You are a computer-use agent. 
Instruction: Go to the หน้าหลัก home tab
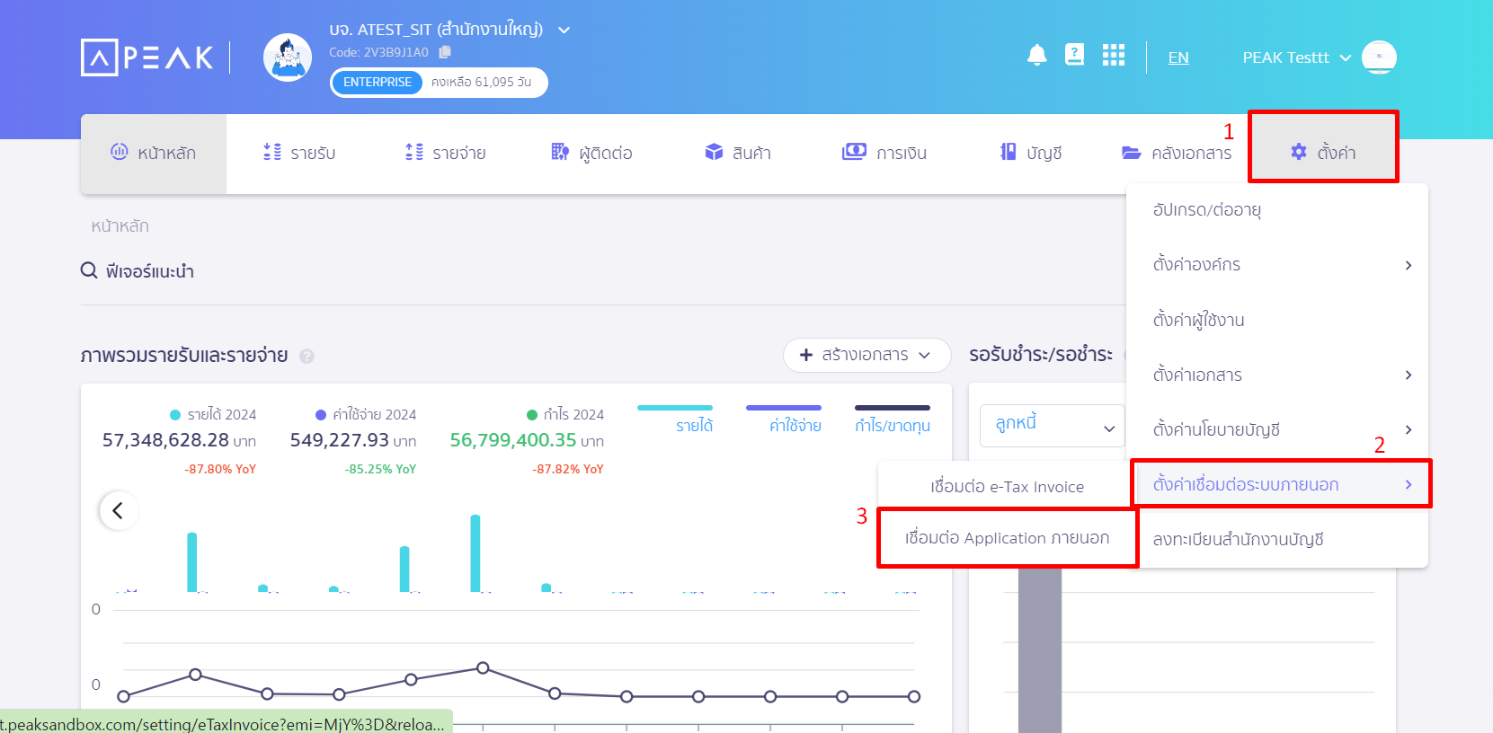pyautogui.click(x=154, y=154)
